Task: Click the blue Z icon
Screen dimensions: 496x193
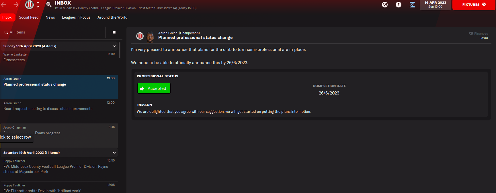Action: 412,5
